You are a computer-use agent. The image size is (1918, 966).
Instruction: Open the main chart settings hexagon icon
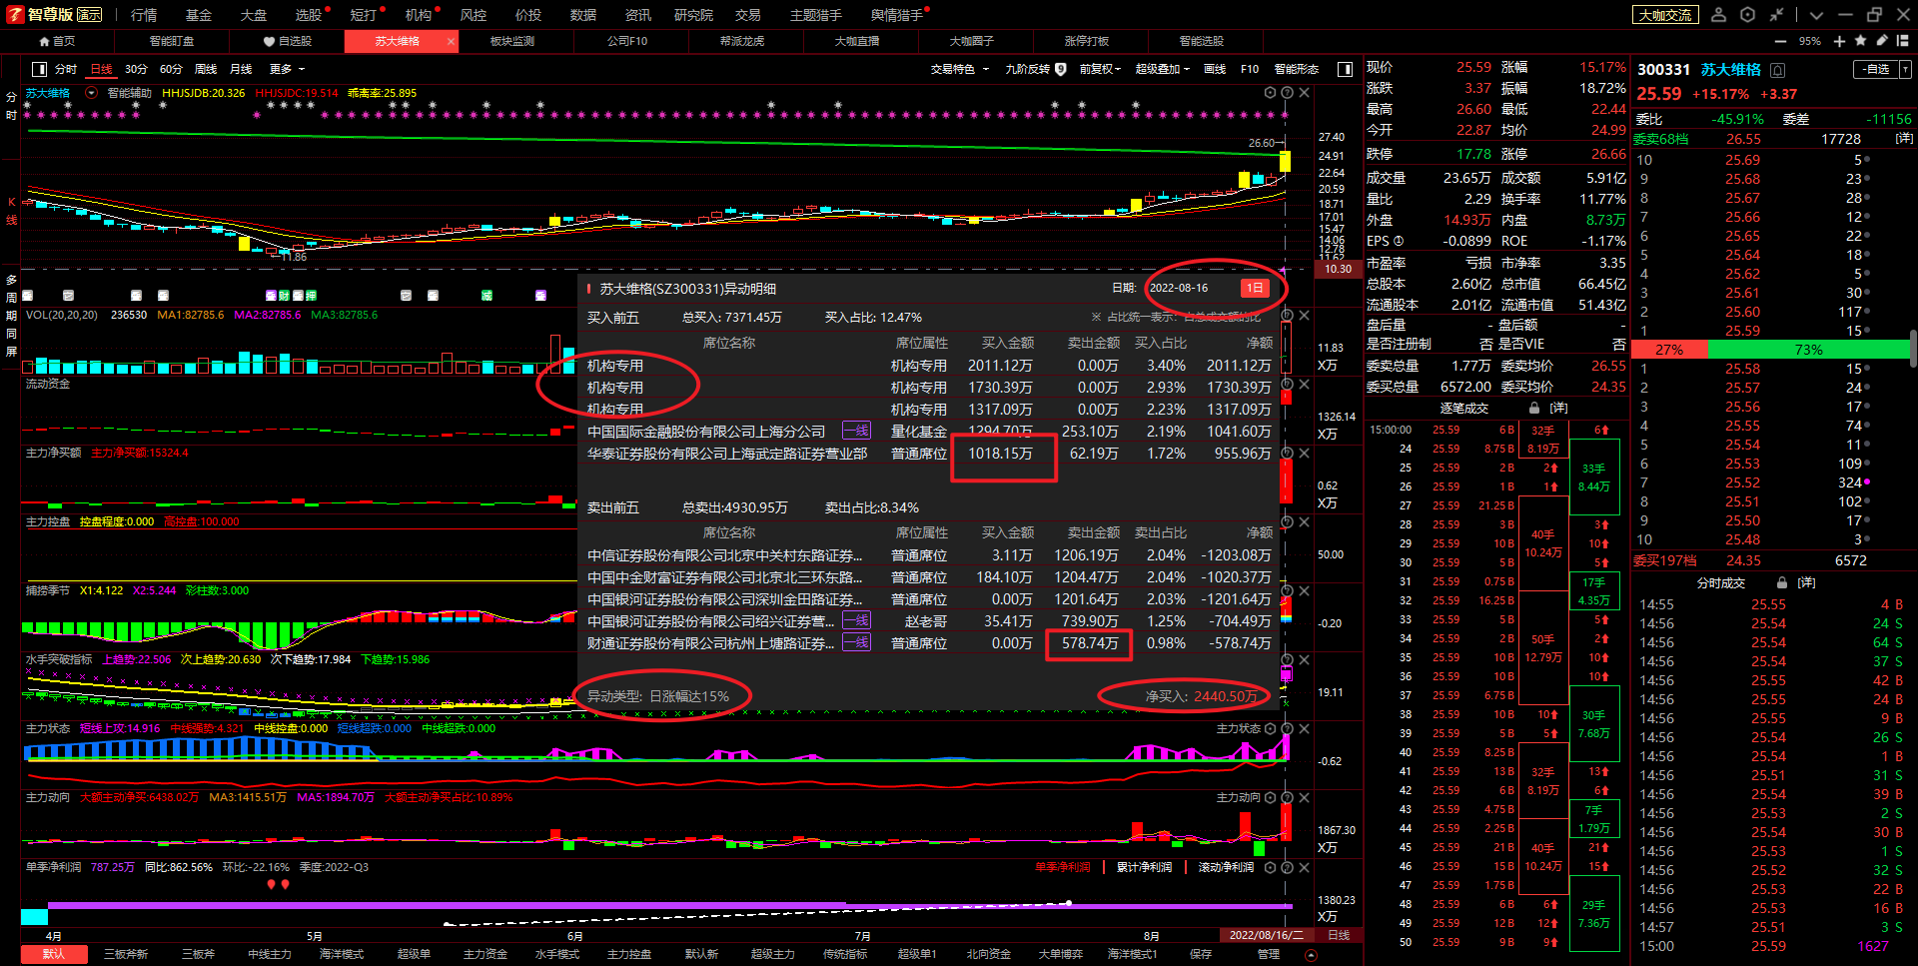[1271, 92]
